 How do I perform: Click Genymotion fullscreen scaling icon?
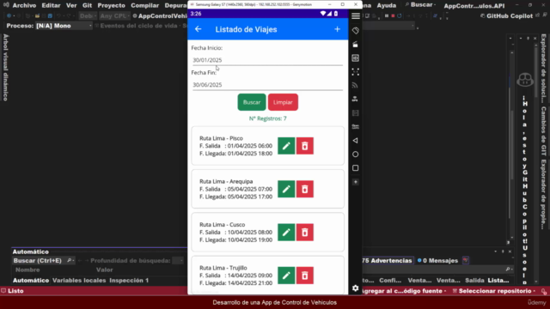point(355,72)
